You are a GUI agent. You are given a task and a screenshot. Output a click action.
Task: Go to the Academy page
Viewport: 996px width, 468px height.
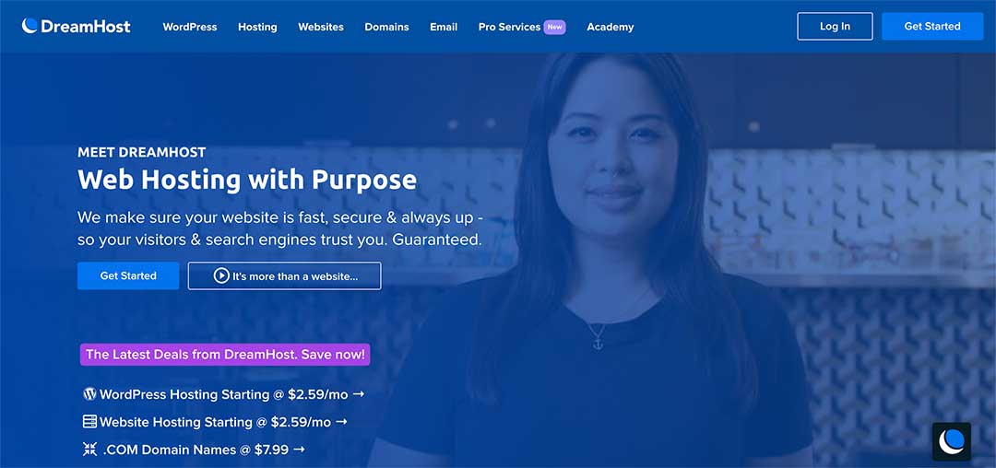(610, 27)
